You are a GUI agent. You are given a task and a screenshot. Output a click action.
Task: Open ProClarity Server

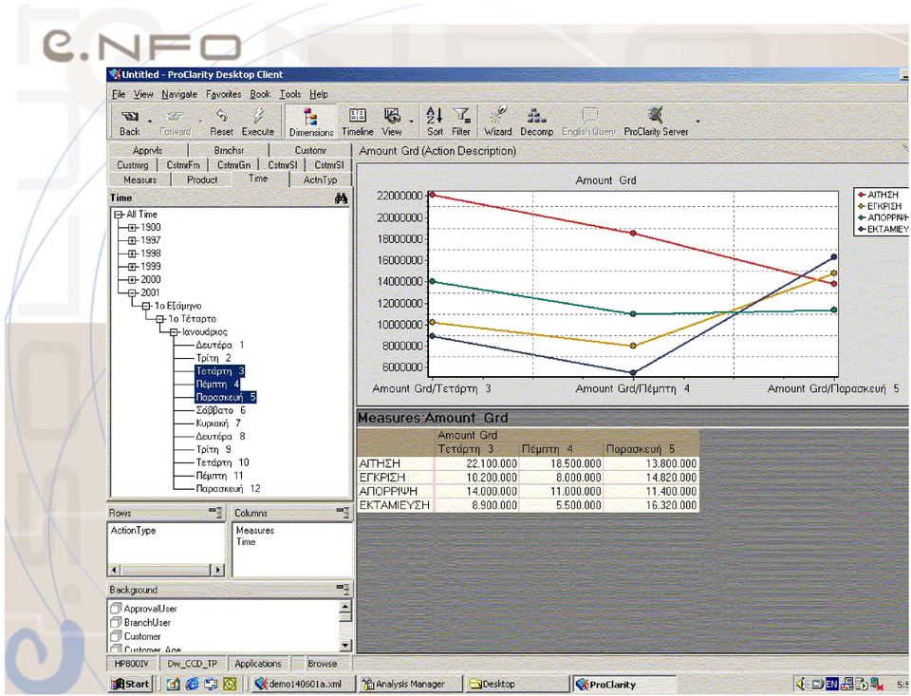tap(656, 122)
